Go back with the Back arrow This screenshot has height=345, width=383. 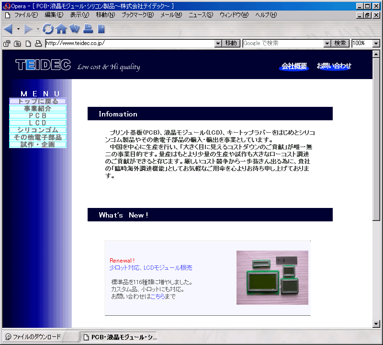(8, 29)
